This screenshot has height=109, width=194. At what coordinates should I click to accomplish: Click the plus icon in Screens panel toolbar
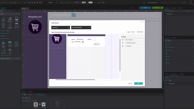[x=166, y=11]
